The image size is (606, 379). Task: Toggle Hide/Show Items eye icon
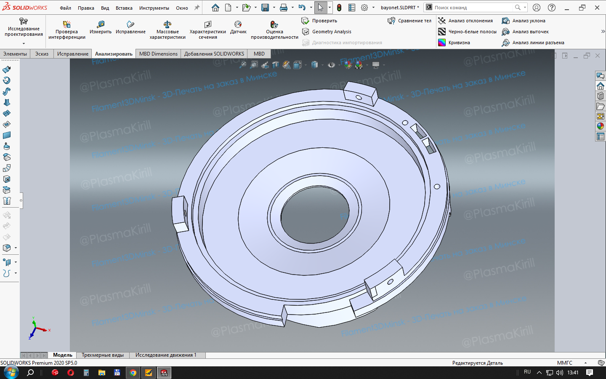pyautogui.click(x=331, y=65)
